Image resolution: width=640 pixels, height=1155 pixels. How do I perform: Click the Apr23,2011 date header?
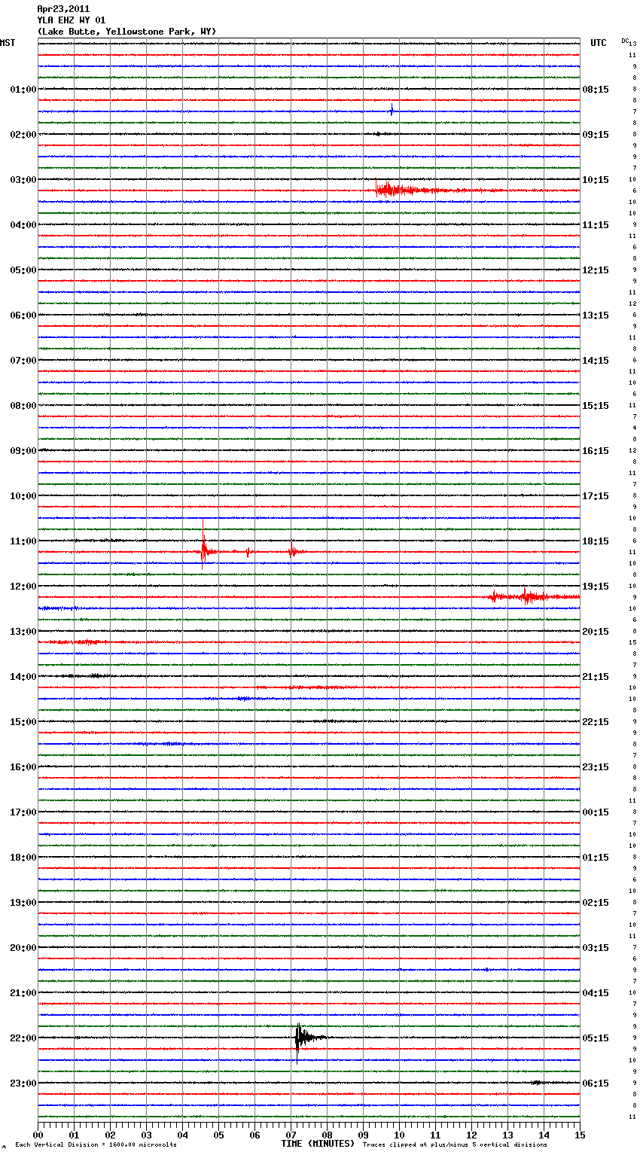[63, 9]
